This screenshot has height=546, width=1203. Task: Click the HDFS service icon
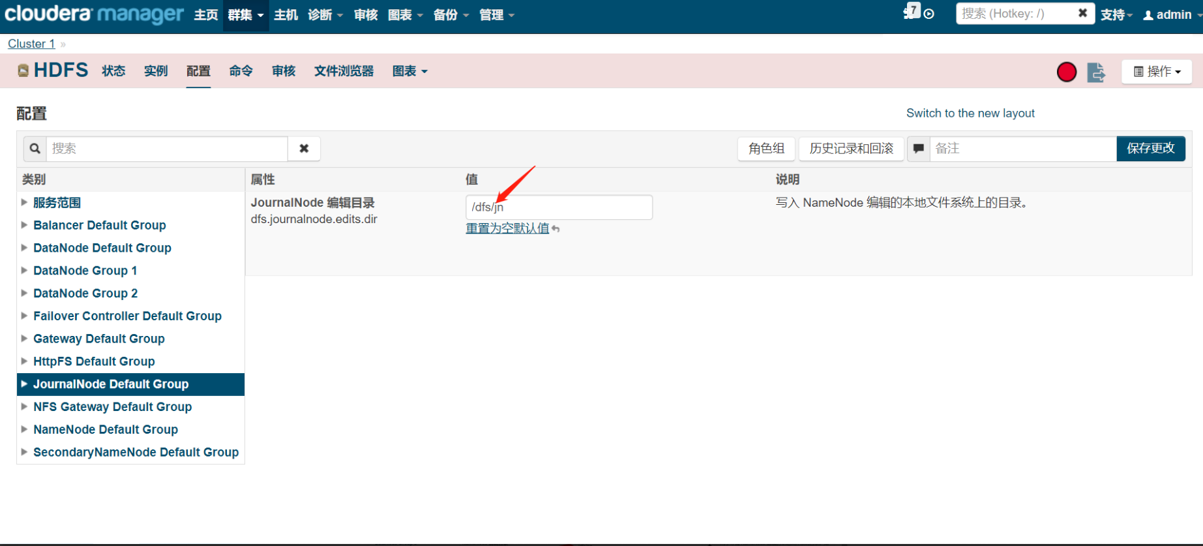click(x=23, y=70)
